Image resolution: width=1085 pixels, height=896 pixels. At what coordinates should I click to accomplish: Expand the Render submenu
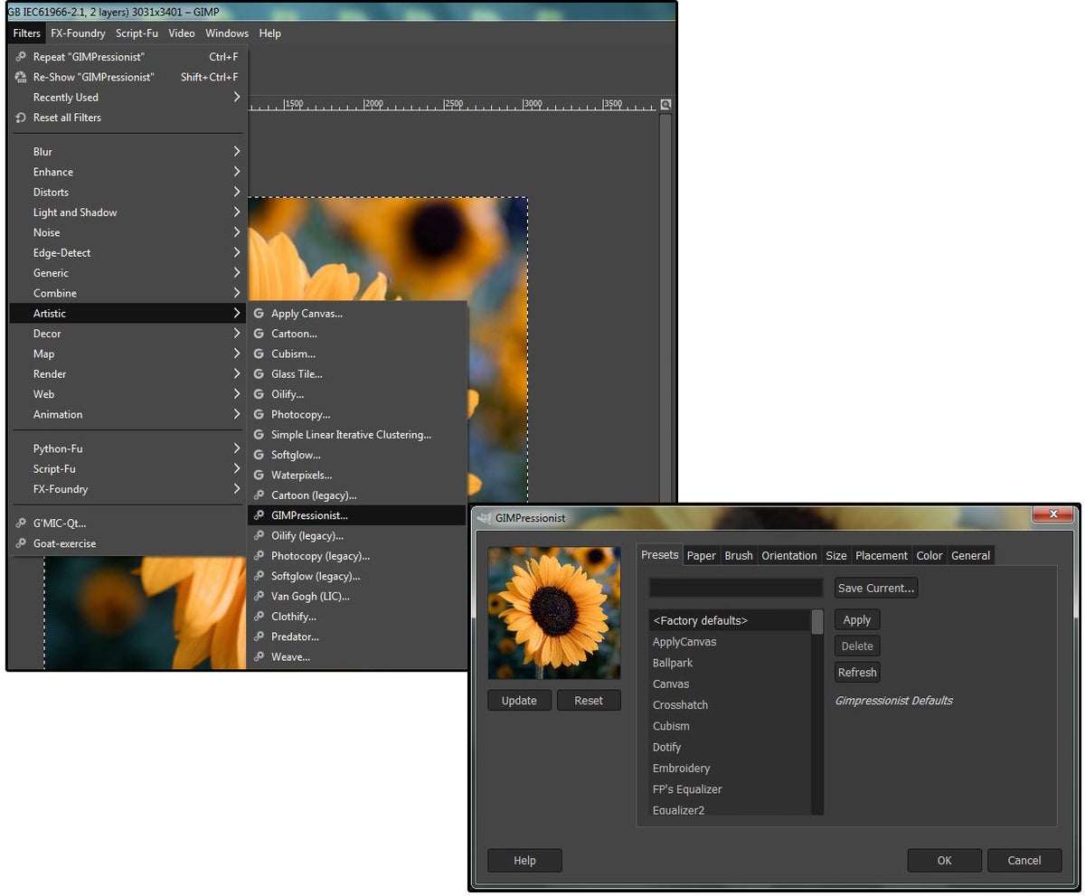[127, 373]
